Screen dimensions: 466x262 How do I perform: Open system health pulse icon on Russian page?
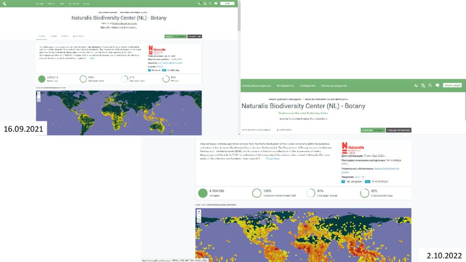(416, 86)
